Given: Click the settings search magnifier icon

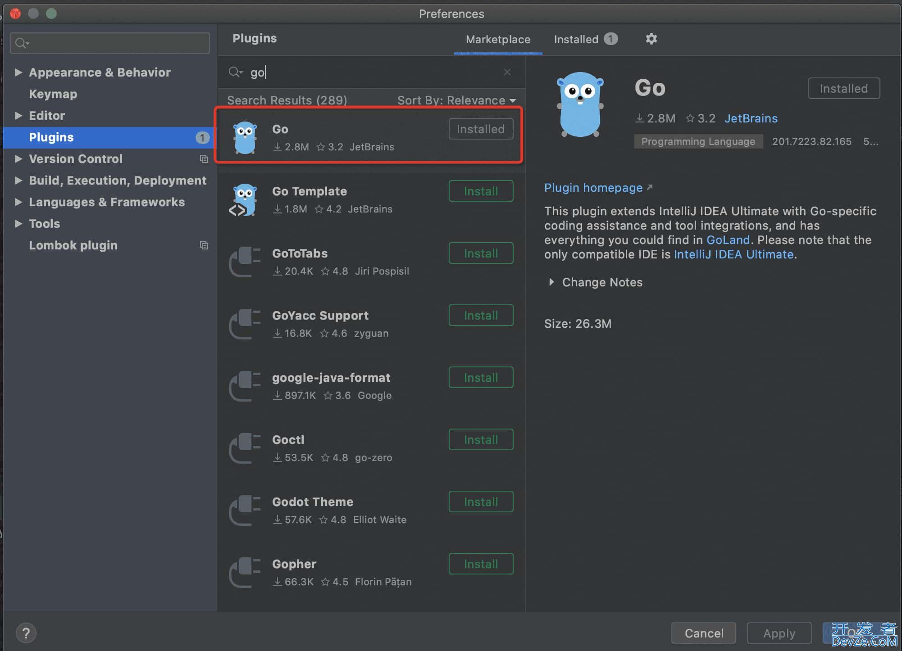Looking at the screenshot, I should coord(22,43).
